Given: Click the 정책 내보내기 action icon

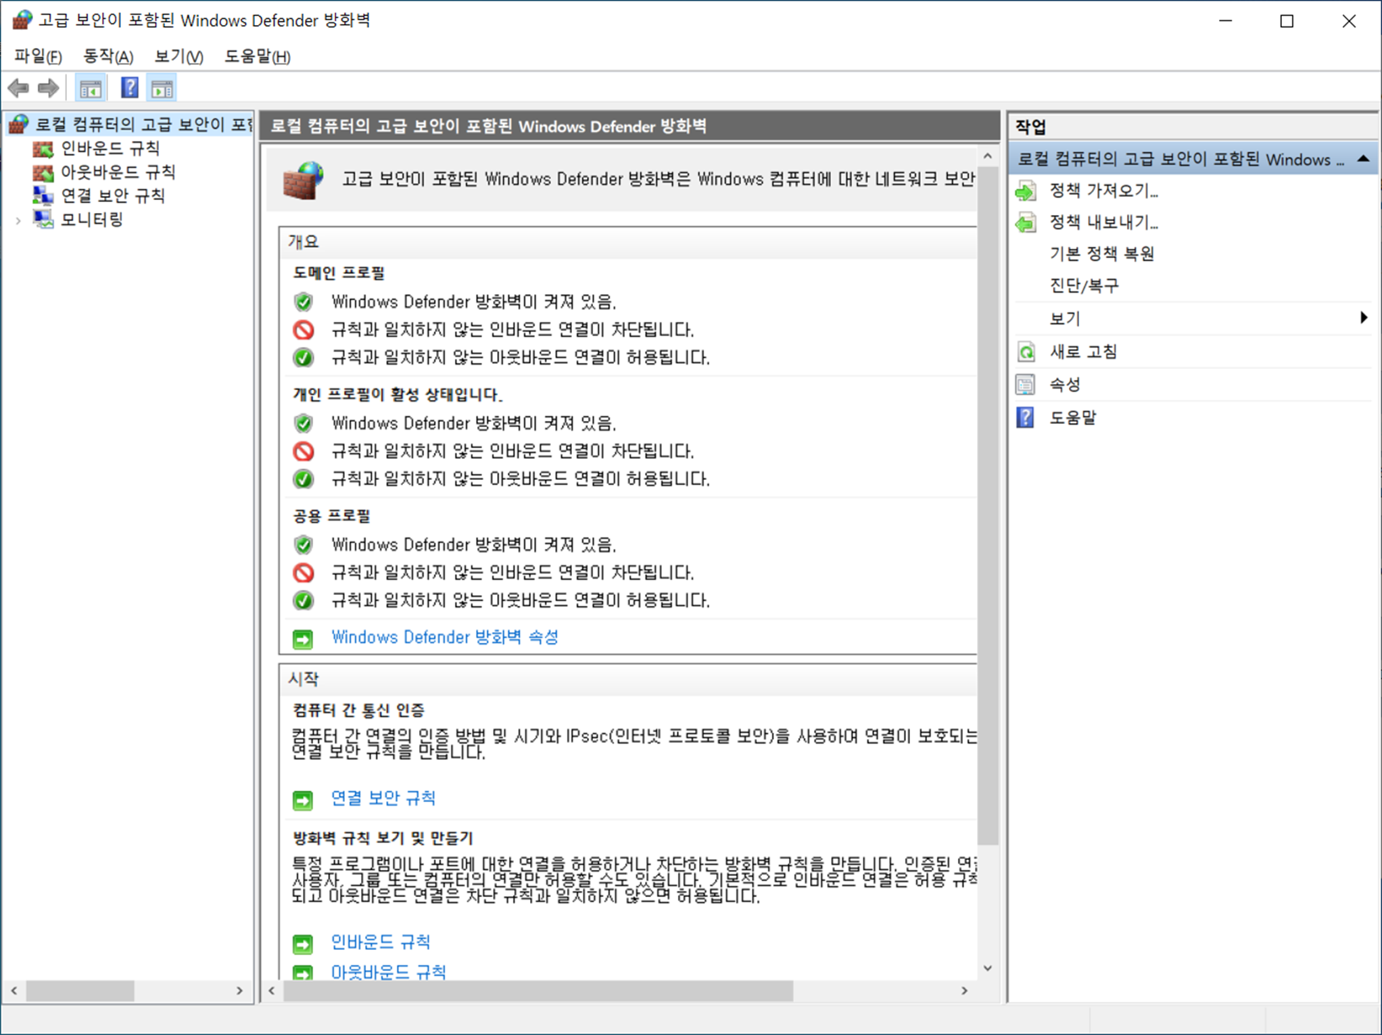Looking at the screenshot, I should coord(1026,222).
